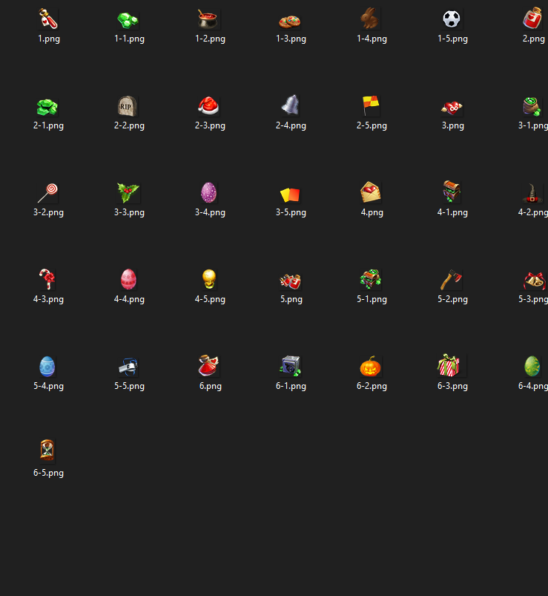Click the Santa hat icon 2-3.png

[208, 105]
